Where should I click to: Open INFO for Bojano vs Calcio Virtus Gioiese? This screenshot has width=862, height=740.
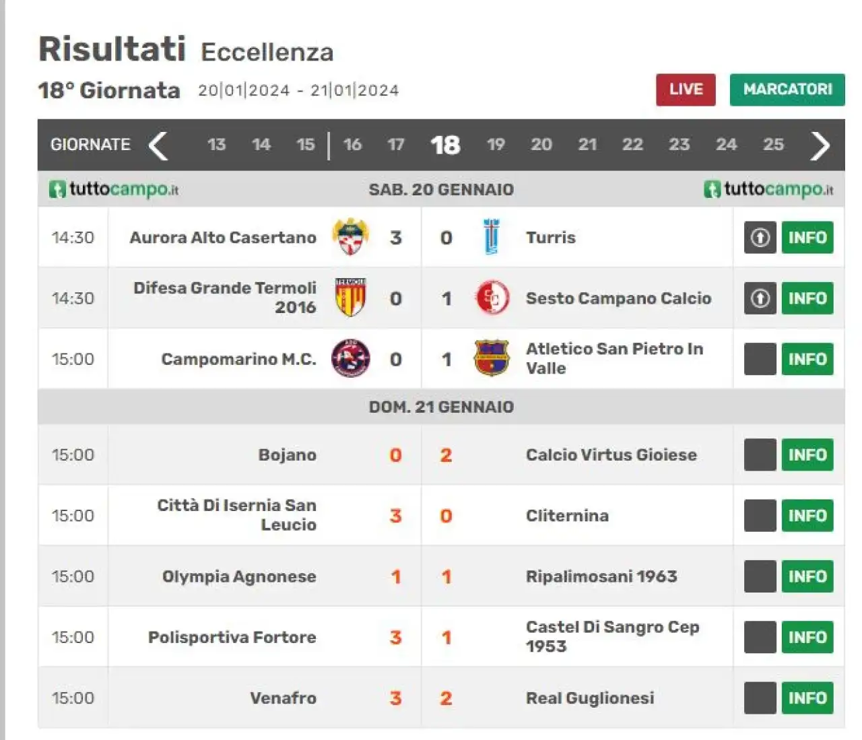(807, 455)
